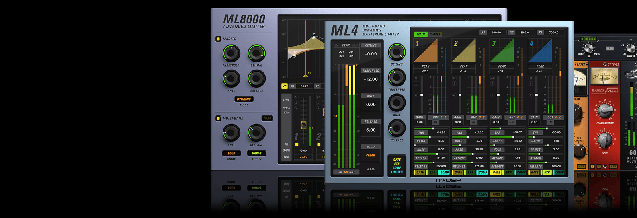Screen dimensions: 637x218
Task: Enable GATE on ML4 band 1
Action: pos(420,173)
